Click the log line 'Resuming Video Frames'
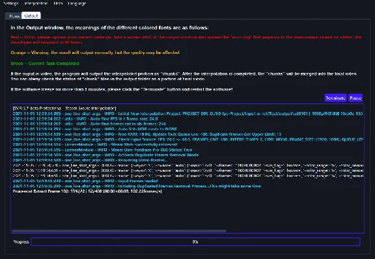 point(90,160)
